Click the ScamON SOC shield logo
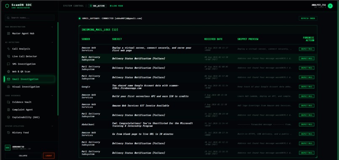The width and height of the screenshot is (339, 160). [7, 6]
